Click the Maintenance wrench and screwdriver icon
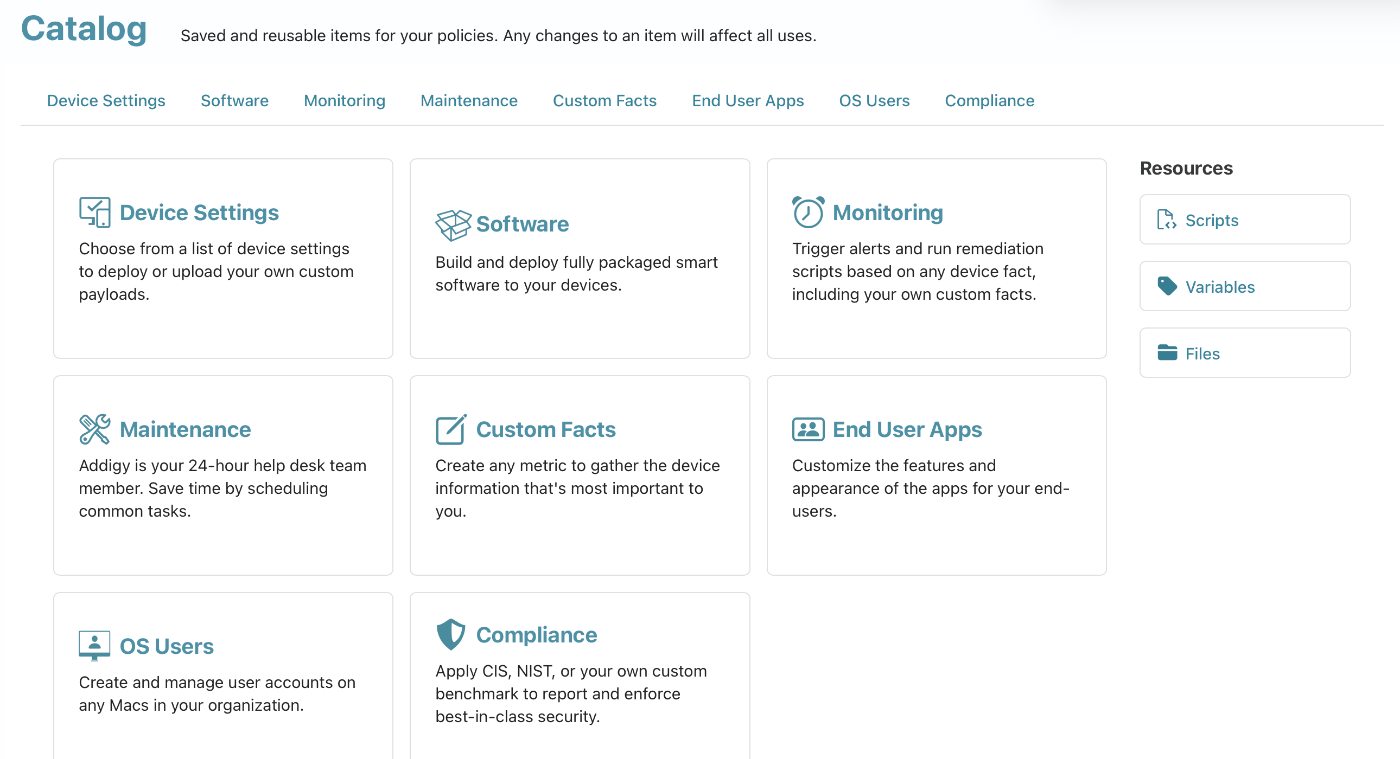 (94, 429)
